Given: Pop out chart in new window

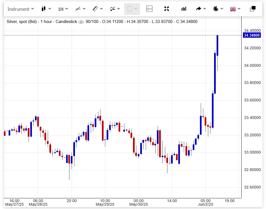Looking at the screenshot, I should [253, 9].
